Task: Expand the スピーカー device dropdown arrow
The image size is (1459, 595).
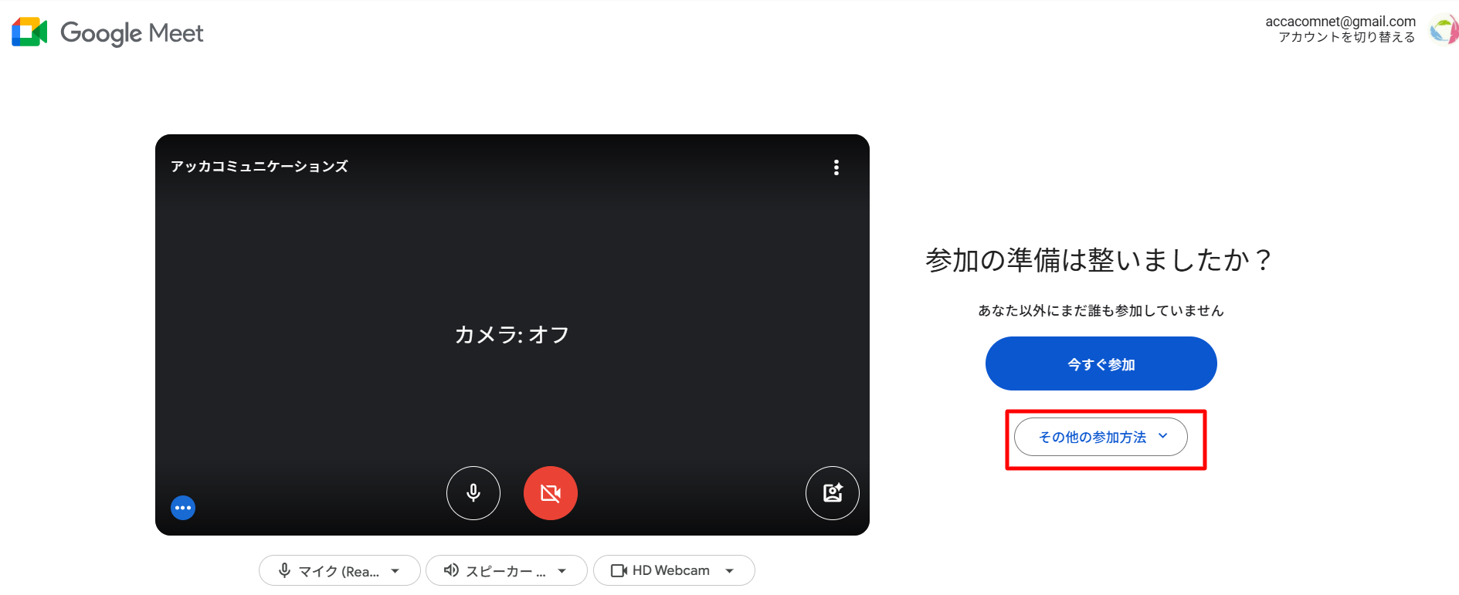Action: click(562, 571)
